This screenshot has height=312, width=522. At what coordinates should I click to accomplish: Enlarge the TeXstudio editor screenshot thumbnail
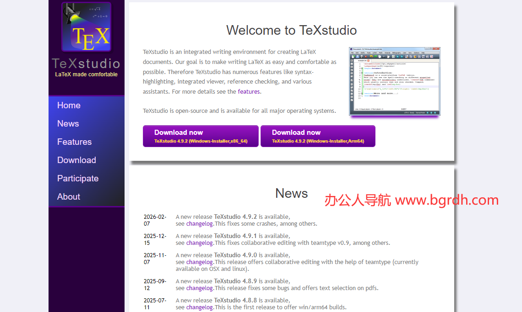pos(395,81)
